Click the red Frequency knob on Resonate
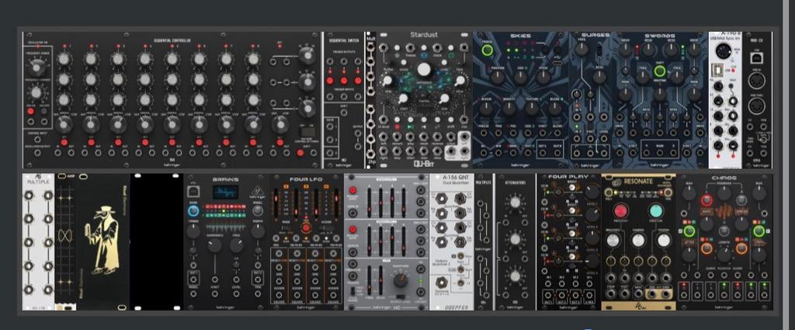The image size is (795, 330). [x=620, y=211]
